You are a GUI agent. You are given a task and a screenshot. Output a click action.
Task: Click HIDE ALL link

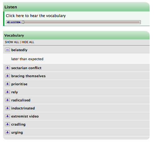coord(28,42)
